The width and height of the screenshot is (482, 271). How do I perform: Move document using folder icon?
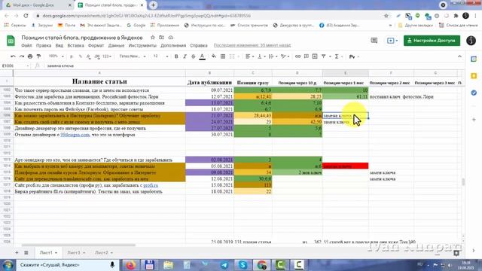(161, 38)
